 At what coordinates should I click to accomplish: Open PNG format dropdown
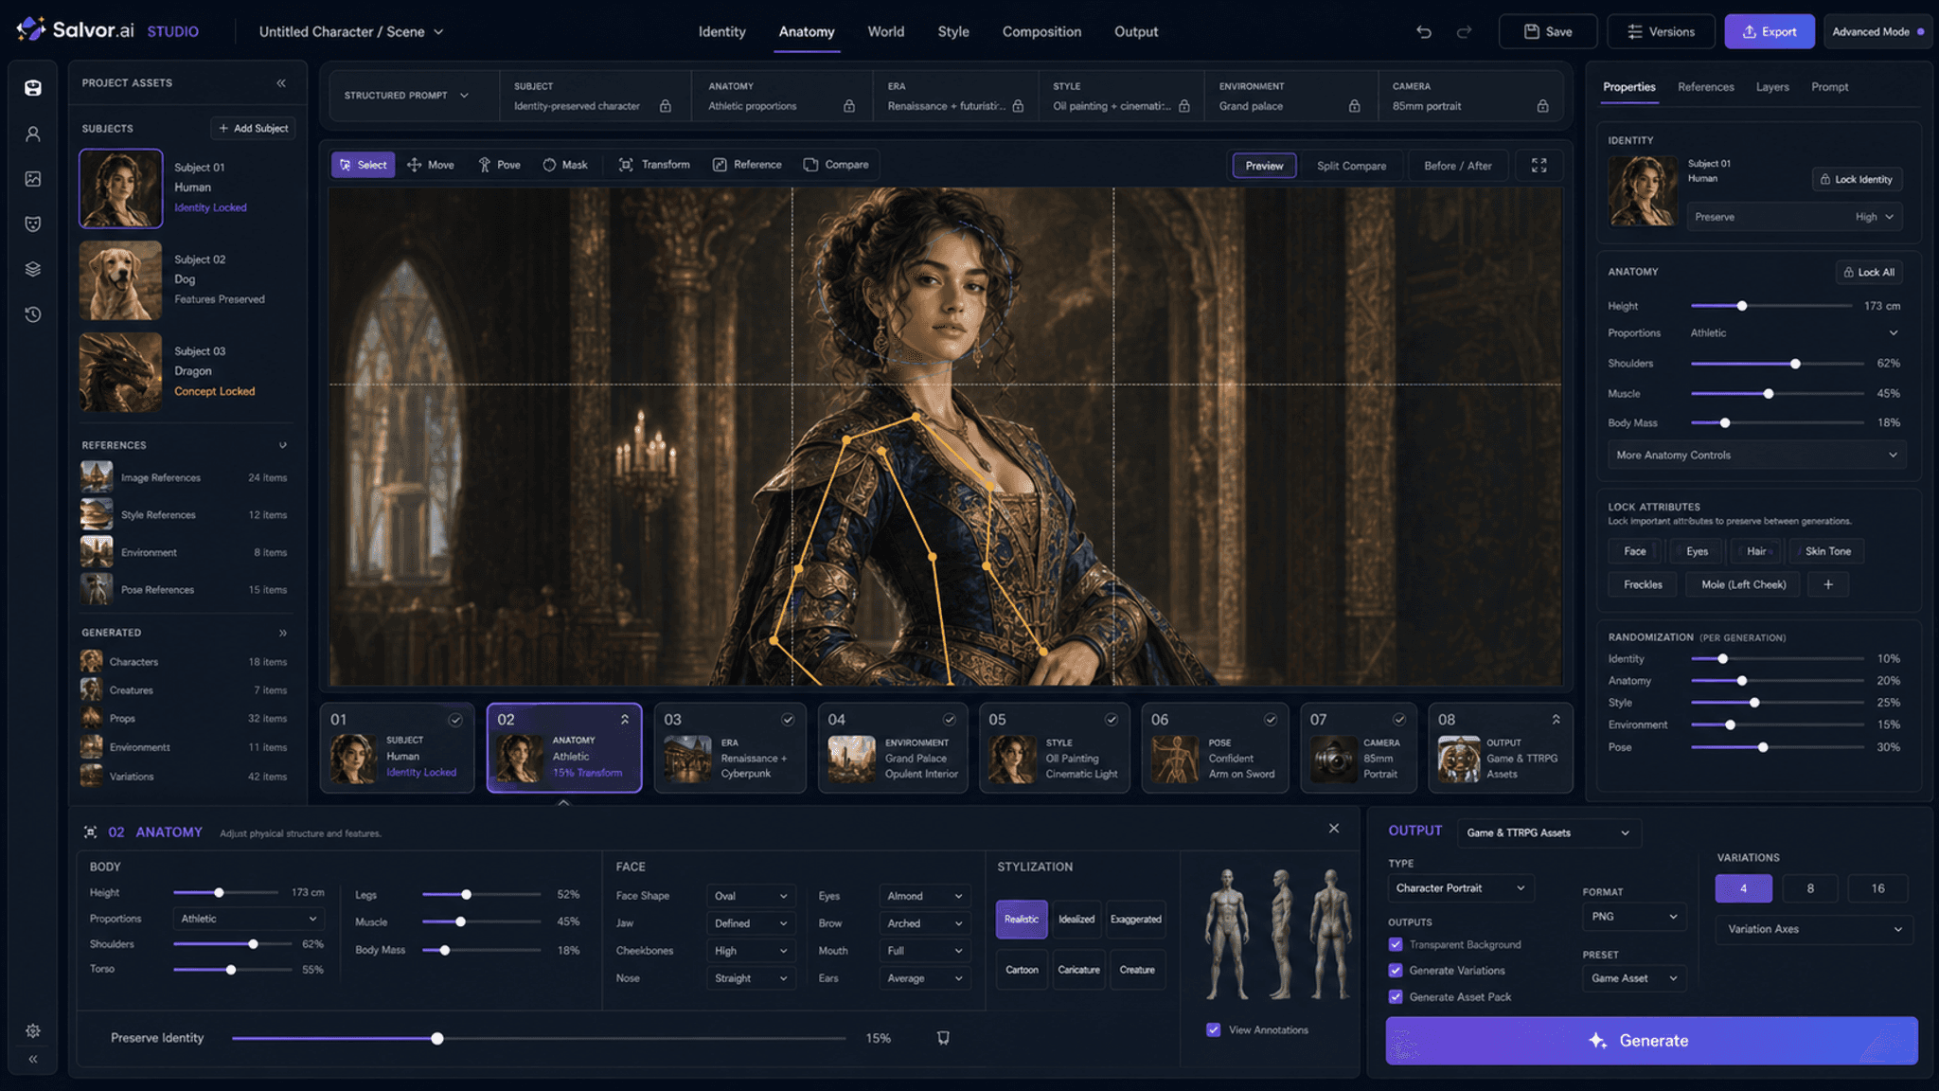[x=1634, y=917]
